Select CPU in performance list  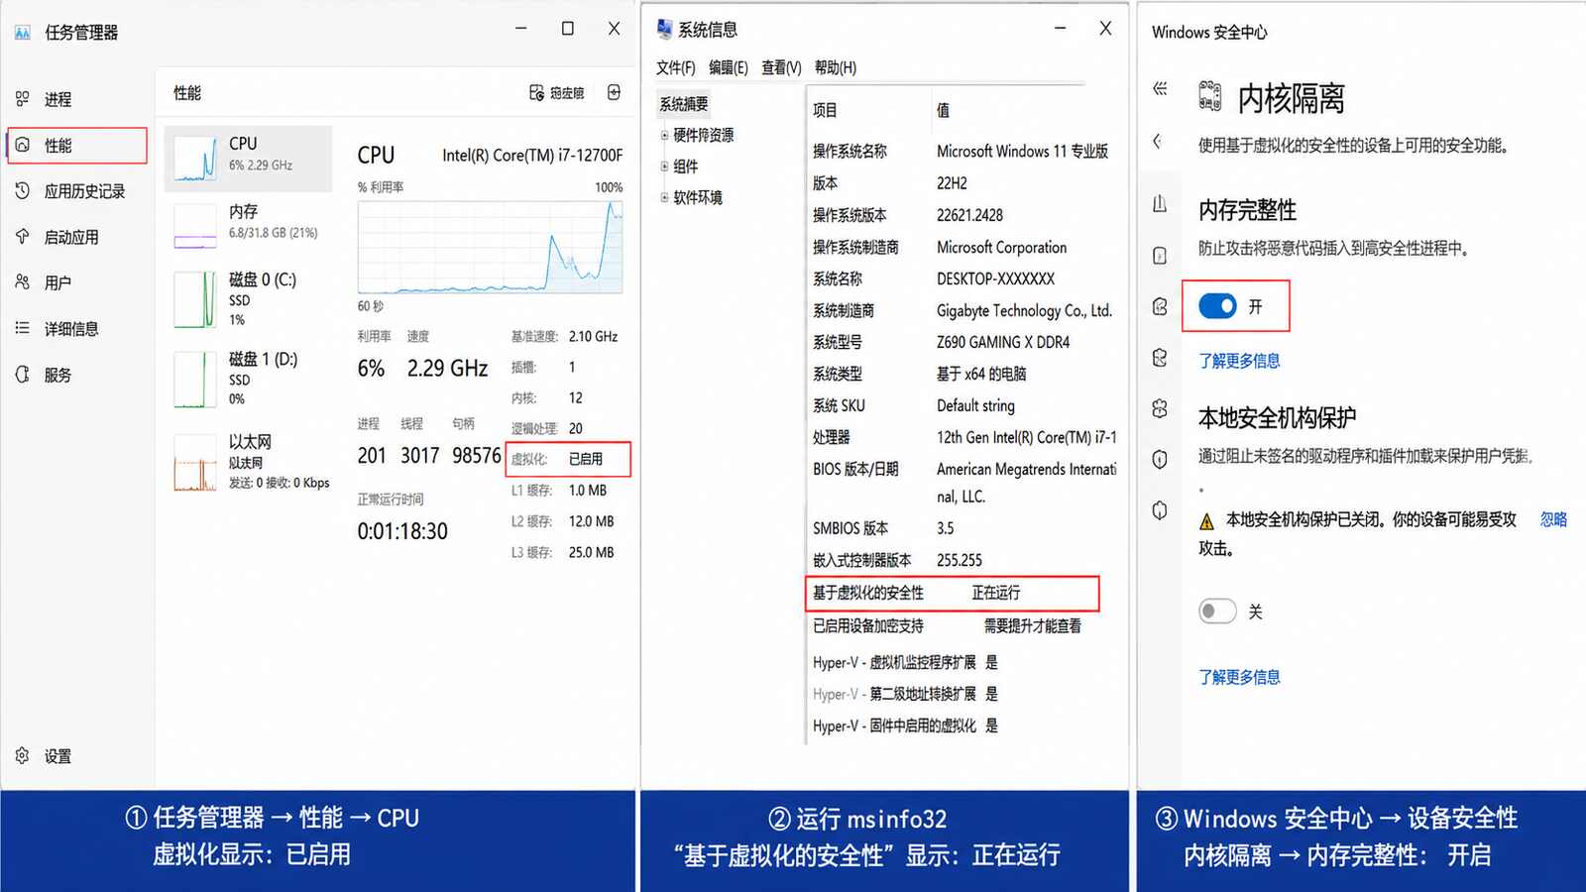[x=248, y=158]
